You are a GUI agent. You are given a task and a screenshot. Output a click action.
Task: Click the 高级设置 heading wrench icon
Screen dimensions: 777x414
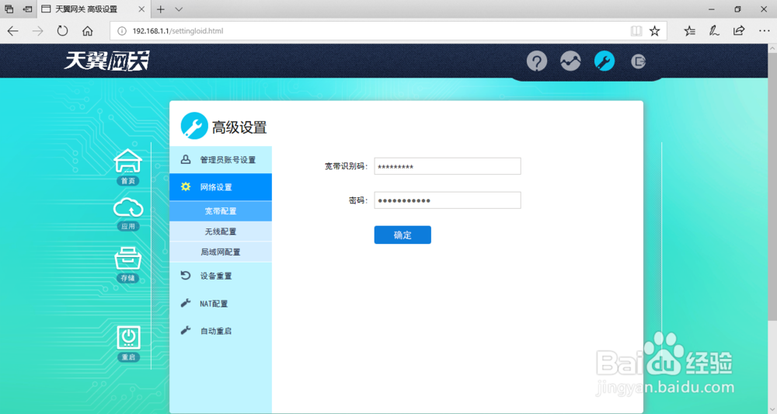194,126
